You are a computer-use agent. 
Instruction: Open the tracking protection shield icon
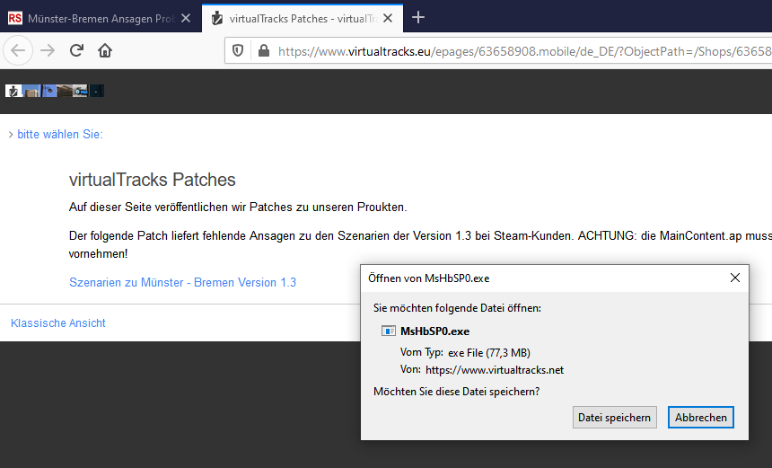click(x=238, y=51)
